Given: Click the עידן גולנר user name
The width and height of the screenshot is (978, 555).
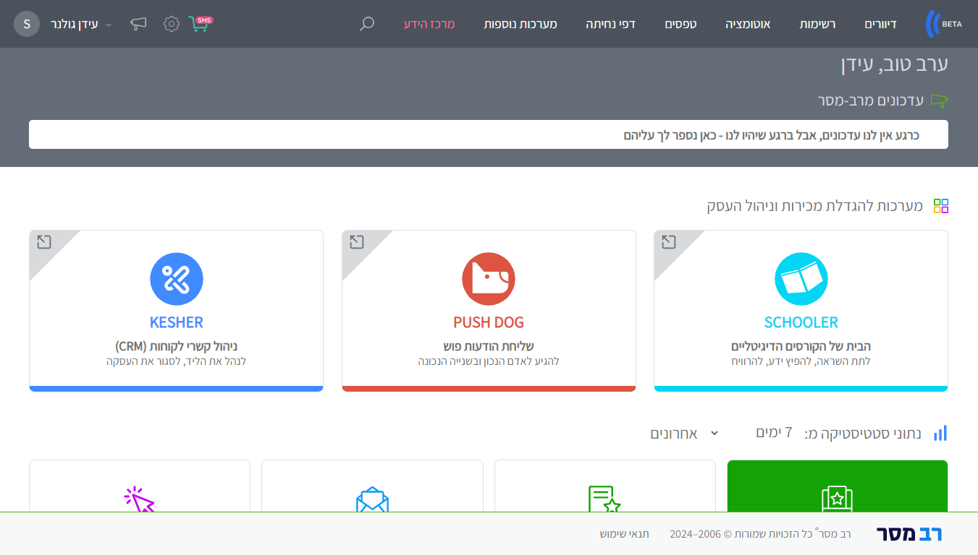Looking at the screenshot, I should pos(75,24).
